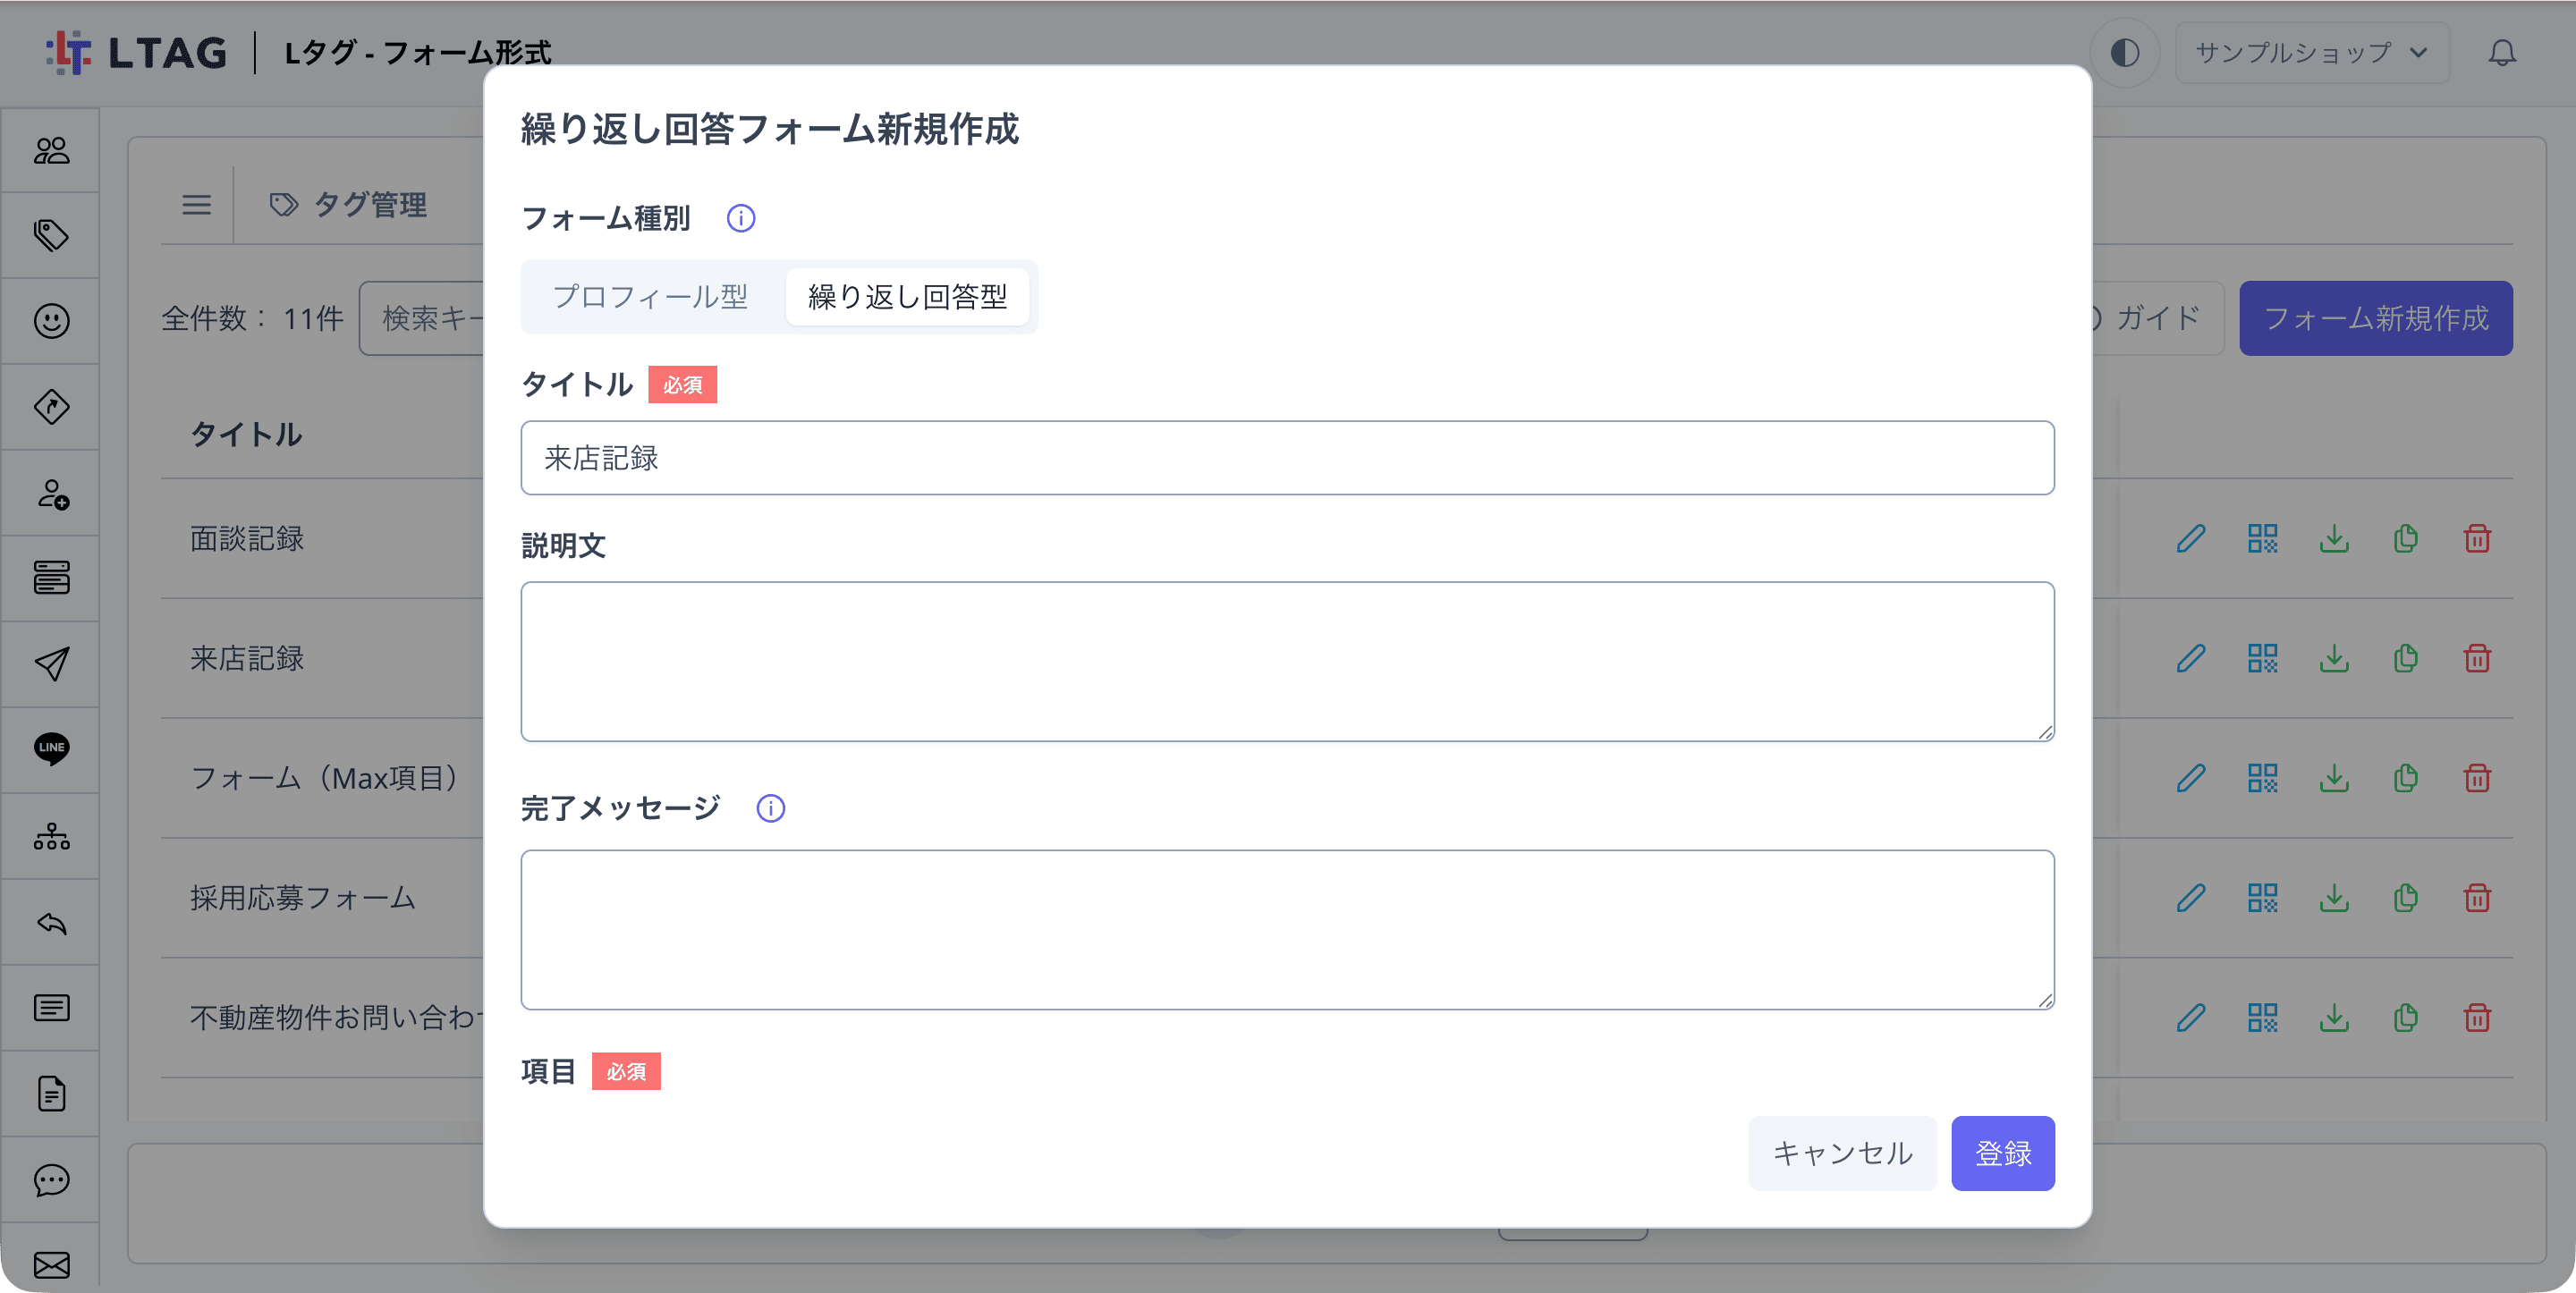
Task: Click the キャンセル button
Action: click(1842, 1154)
